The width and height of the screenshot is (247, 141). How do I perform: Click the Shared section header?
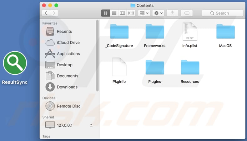[48, 117]
